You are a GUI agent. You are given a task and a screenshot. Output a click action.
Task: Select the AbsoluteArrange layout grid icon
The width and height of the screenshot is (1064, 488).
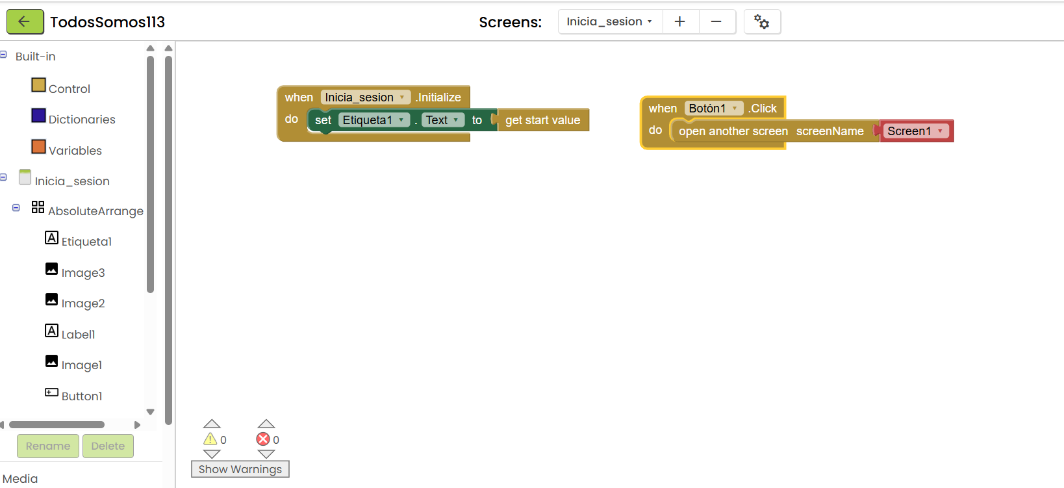[x=38, y=207]
